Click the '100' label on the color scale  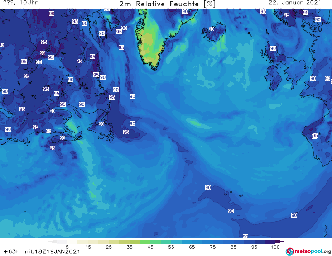(275, 247)
